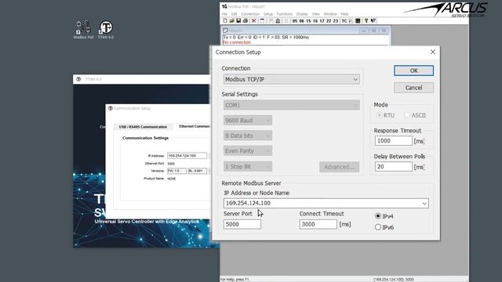Image resolution: width=502 pixels, height=282 pixels.
Task: Click the Delay Between Polls field showing 20
Action: pyautogui.click(x=393, y=167)
